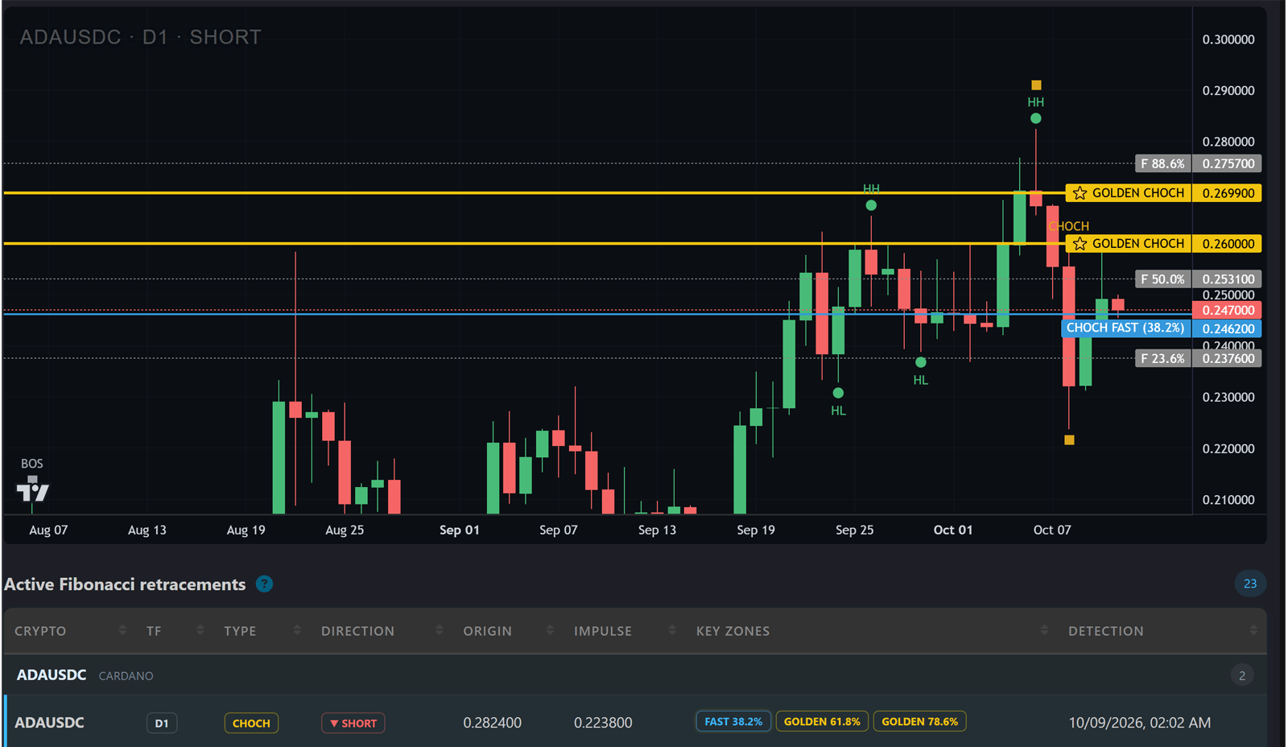
Task: Sort table by DIRECTION column arrows
Action: point(439,631)
